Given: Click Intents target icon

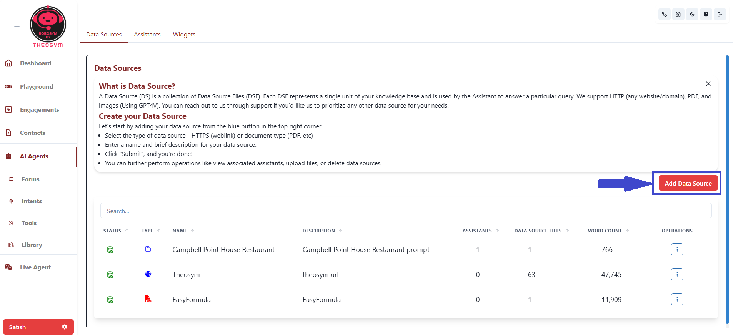Looking at the screenshot, I should (x=11, y=201).
